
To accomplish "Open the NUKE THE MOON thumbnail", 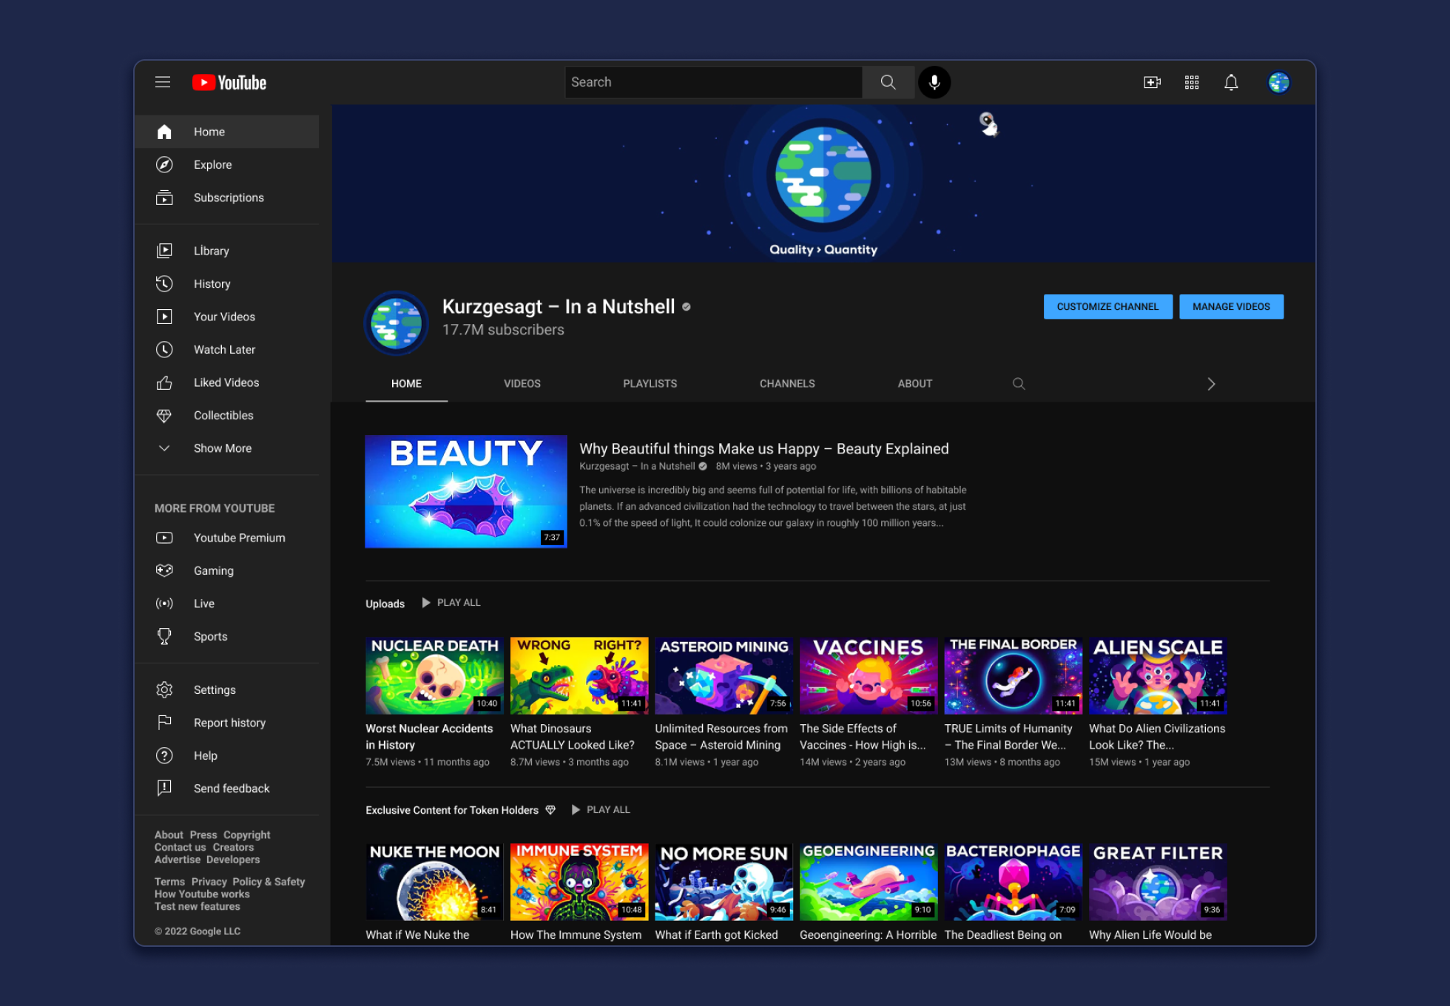I will 434,882.
